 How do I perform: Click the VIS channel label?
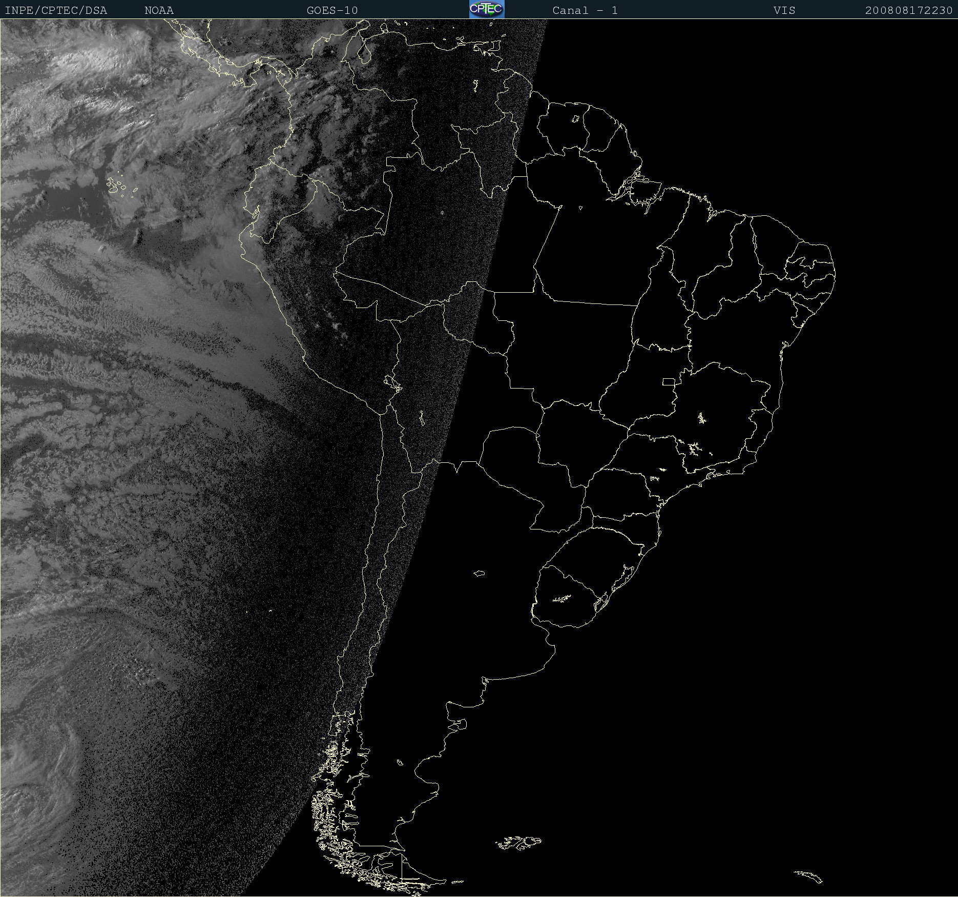784,10
